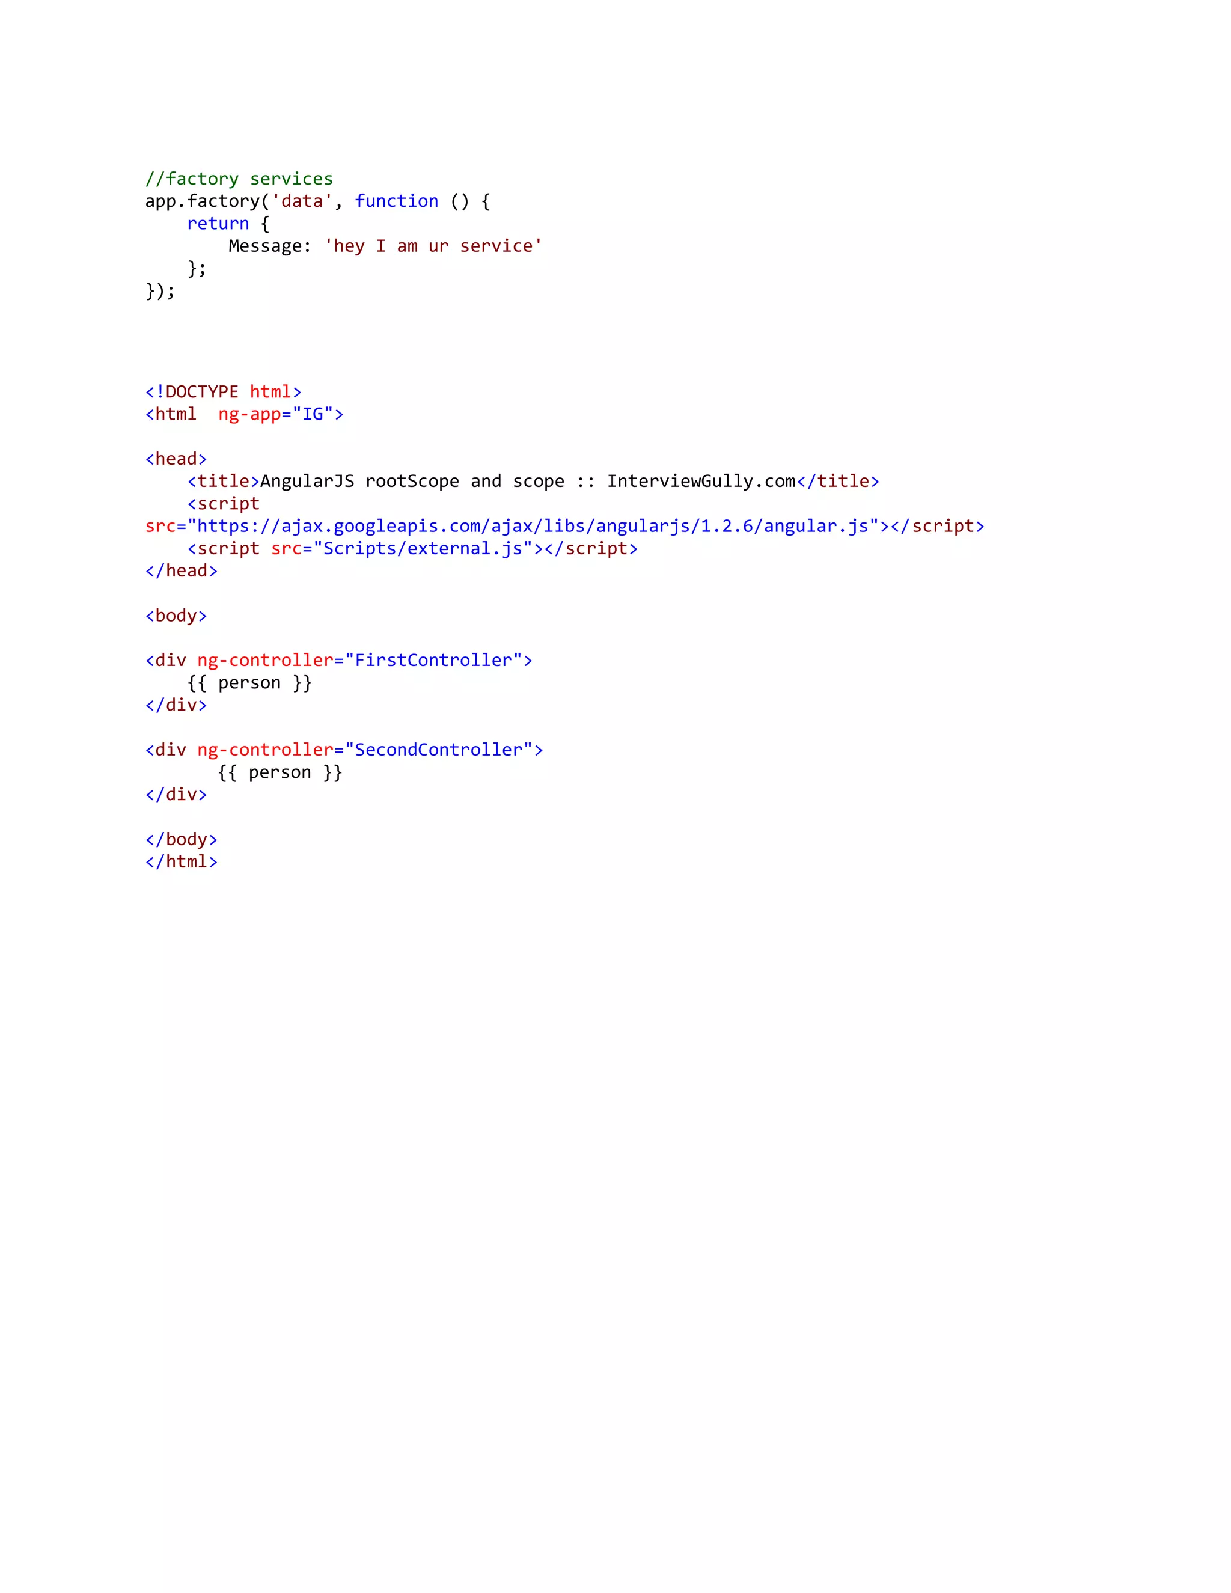The width and height of the screenshot is (1231, 1593).
Task: Click the googleapis angular.js src URL line
Action: (x=564, y=526)
